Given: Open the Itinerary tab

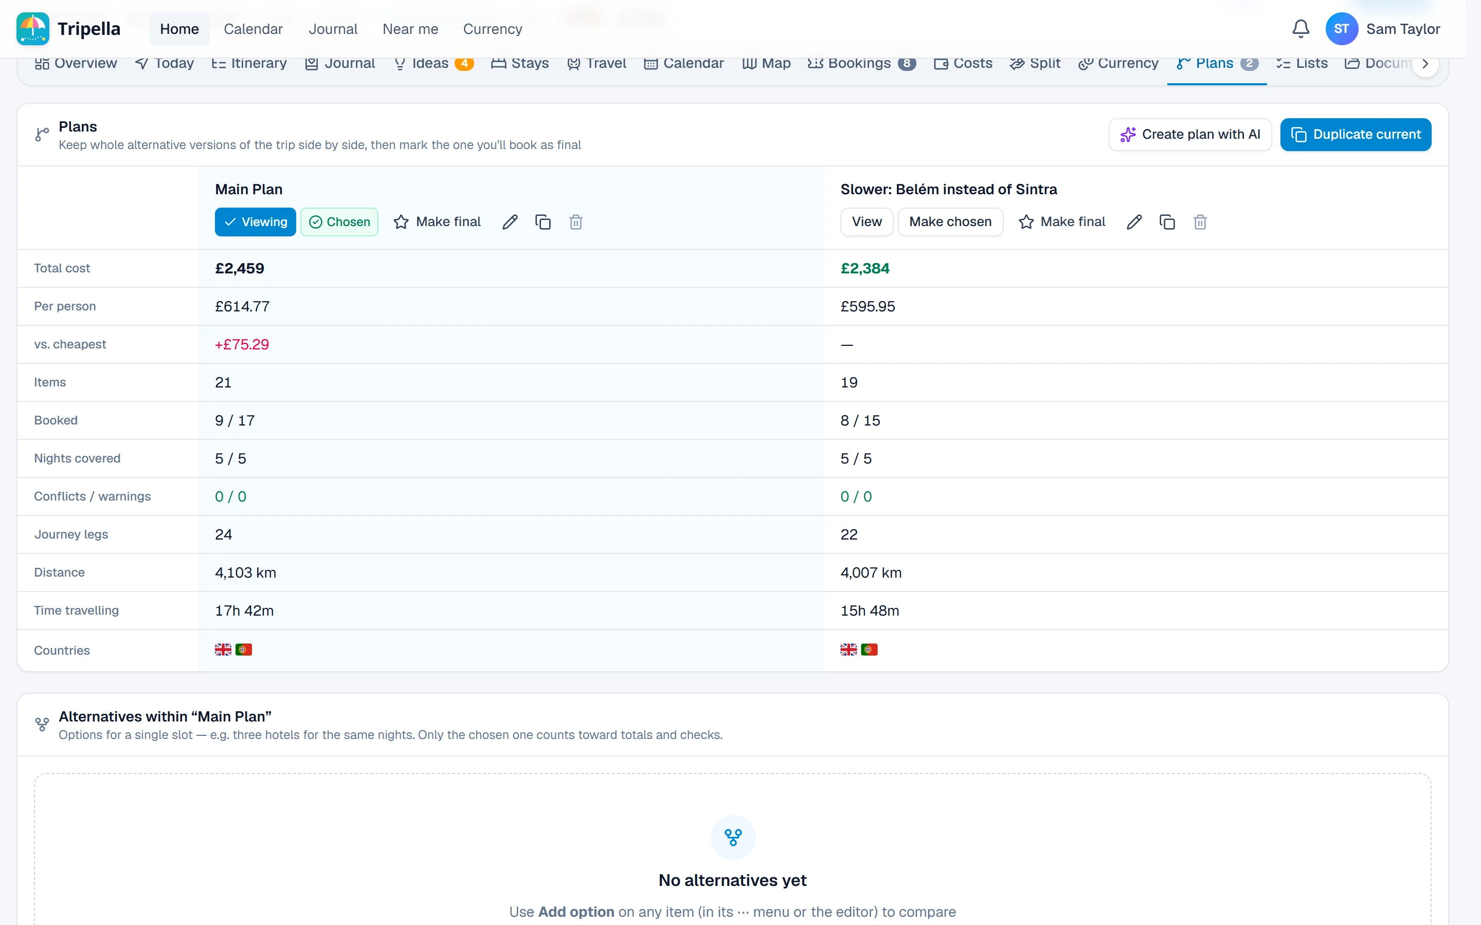Looking at the screenshot, I should click(x=249, y=64).
